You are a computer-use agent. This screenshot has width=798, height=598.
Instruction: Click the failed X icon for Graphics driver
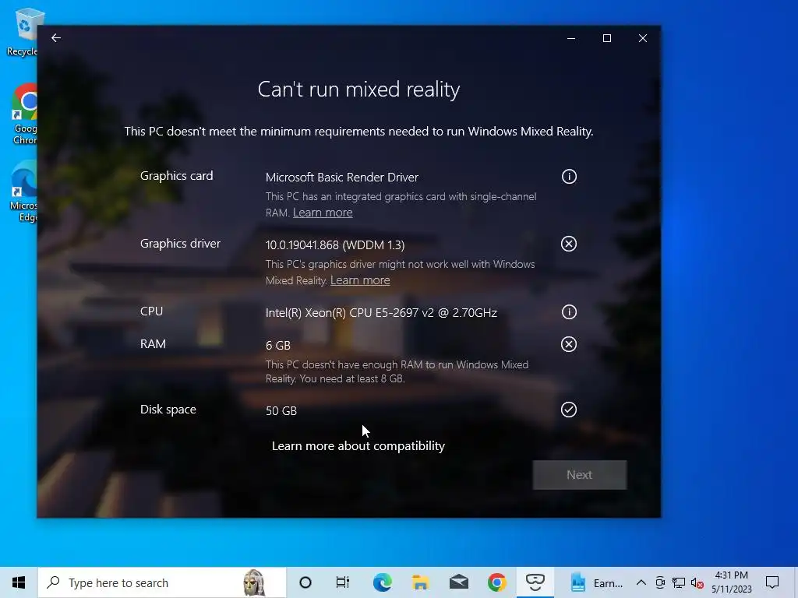568,244
